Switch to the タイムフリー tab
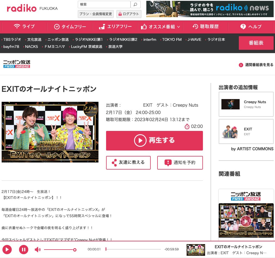This screenshot has height=258, width=275. [70, 26]
